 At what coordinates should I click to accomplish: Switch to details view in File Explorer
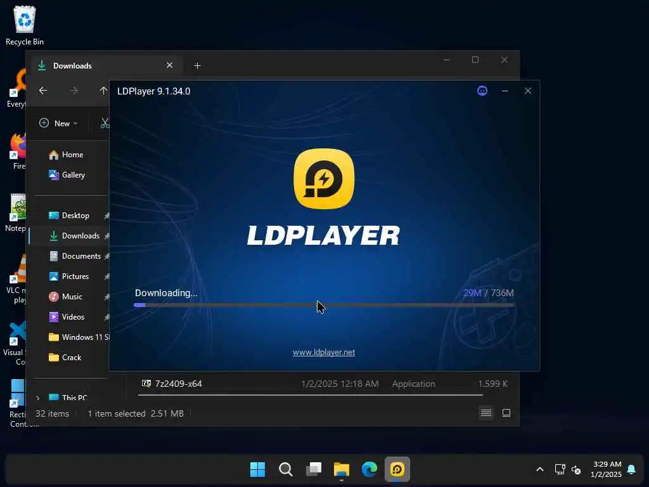click(x=486, y=413)
